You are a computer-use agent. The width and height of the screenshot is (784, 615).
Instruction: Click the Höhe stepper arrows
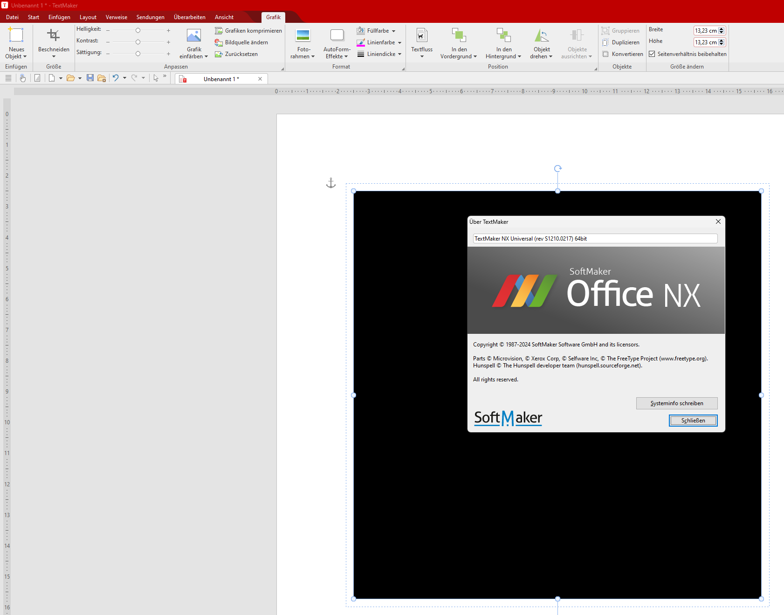[x=722, y=42]
